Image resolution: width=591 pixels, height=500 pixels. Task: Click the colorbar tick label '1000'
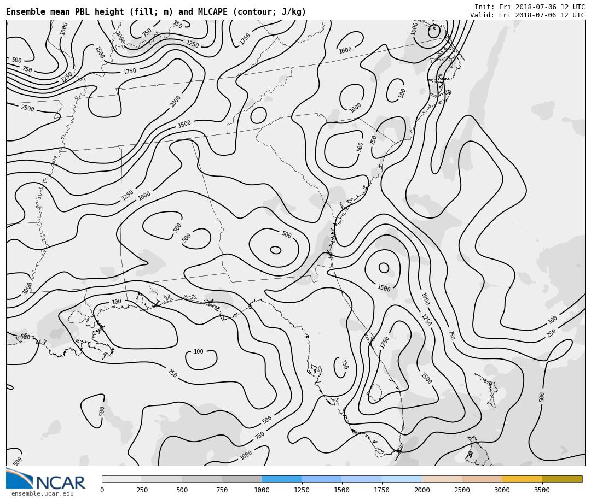click(x=262, y=490)
